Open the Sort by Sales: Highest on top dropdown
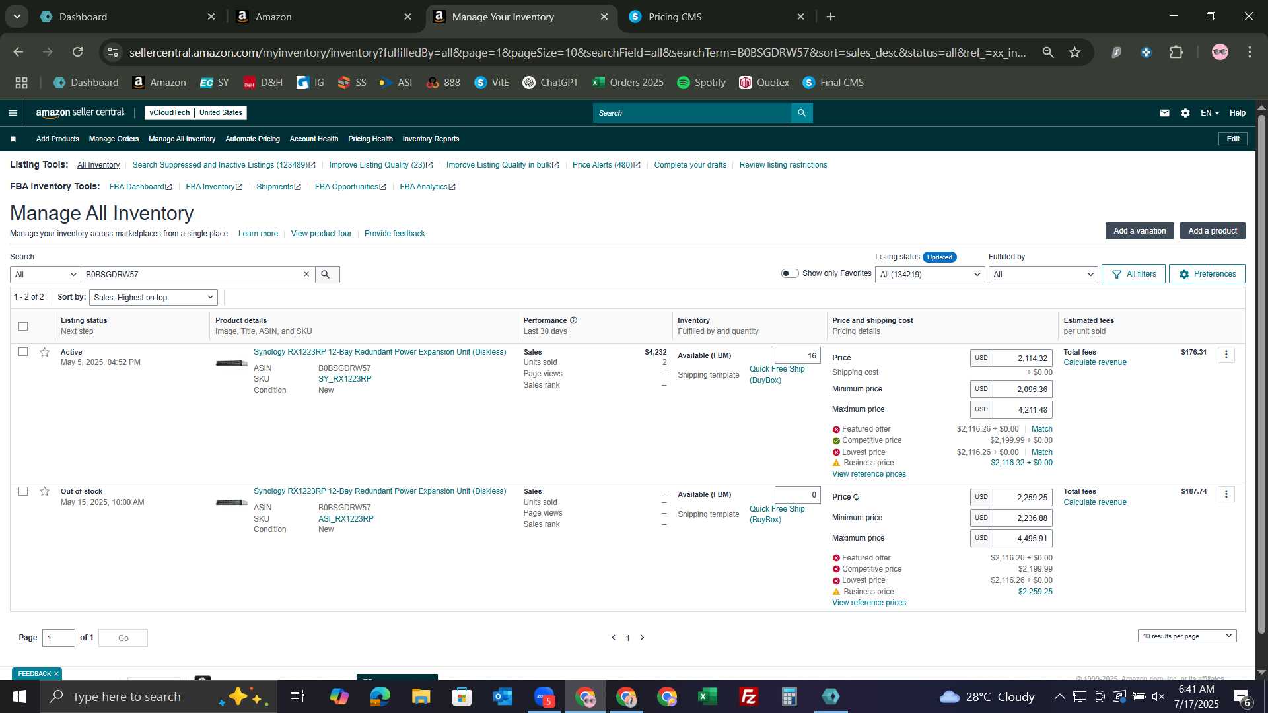 pos(153,297)
